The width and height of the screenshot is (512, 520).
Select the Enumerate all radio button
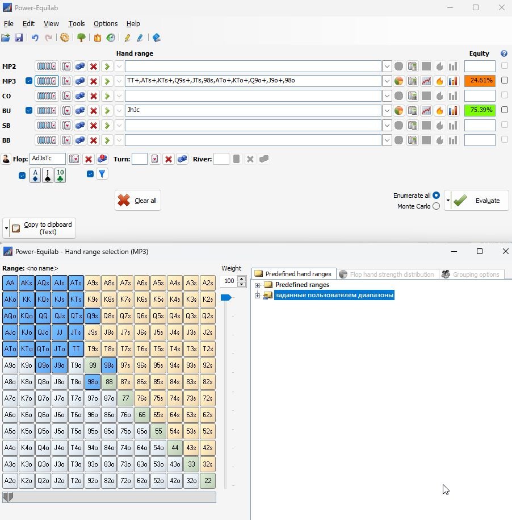click(436, 195)
